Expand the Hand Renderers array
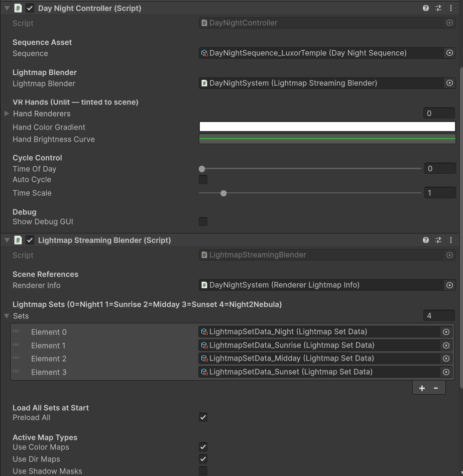 [7, 113]
